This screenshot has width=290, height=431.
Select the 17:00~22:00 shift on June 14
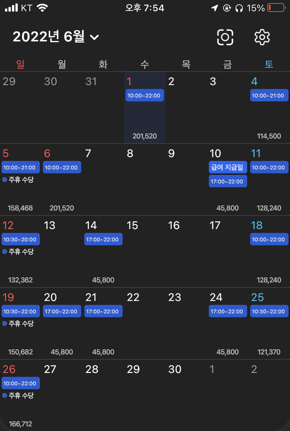pyautogui.click(x=103, y=240)
